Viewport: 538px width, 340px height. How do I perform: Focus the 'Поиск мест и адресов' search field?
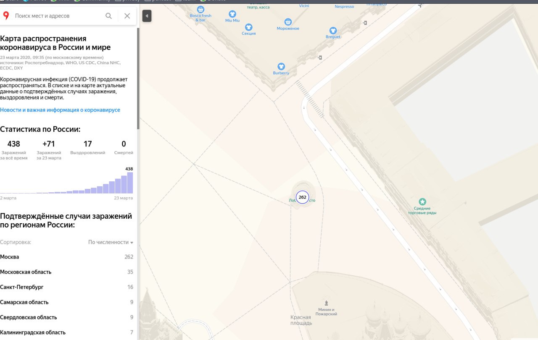(x=58, y=16)
